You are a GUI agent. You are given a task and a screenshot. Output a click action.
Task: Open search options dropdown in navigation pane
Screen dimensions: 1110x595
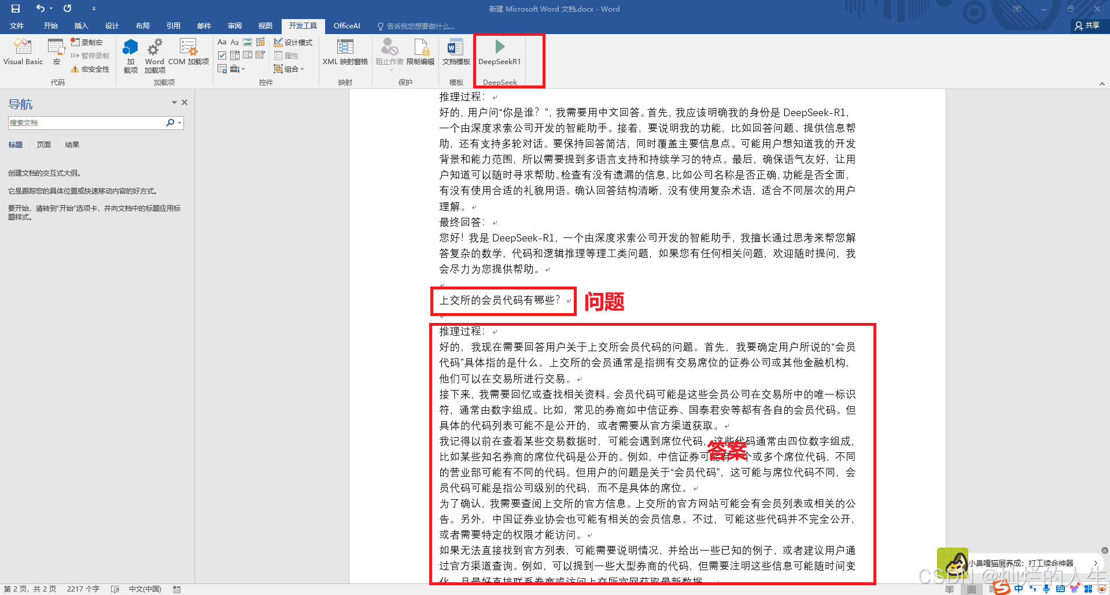click(x=180, y=122)
